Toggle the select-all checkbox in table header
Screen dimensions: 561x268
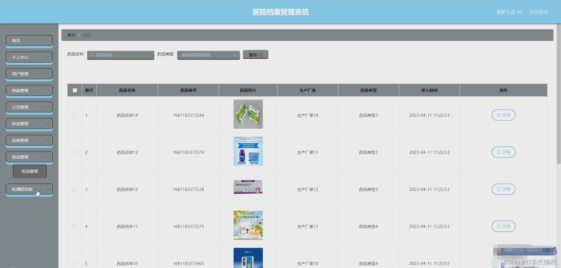[x=75, y=90]
